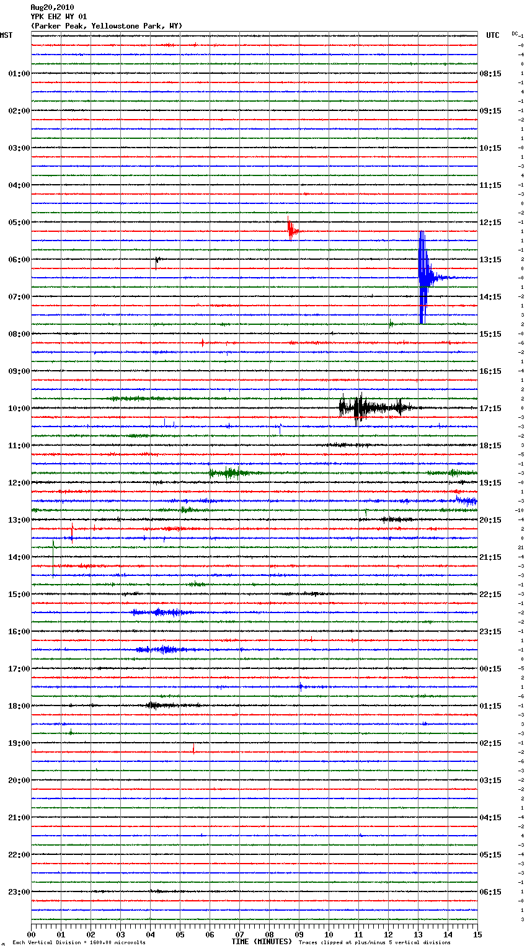This screenshot has width=527, height=951.
Task: Click the "14:15" UTC time label
Action: click(490, 297)
